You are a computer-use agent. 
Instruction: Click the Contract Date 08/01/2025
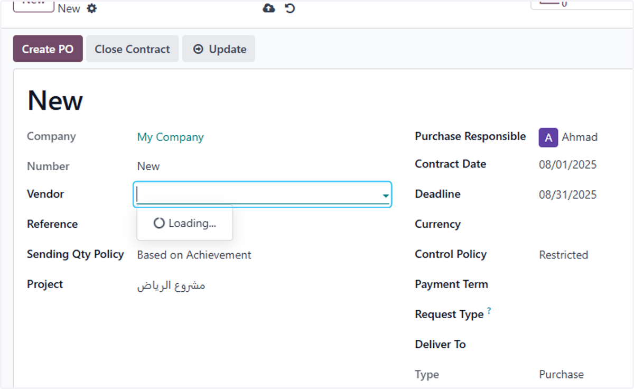[x=567, y=164]
